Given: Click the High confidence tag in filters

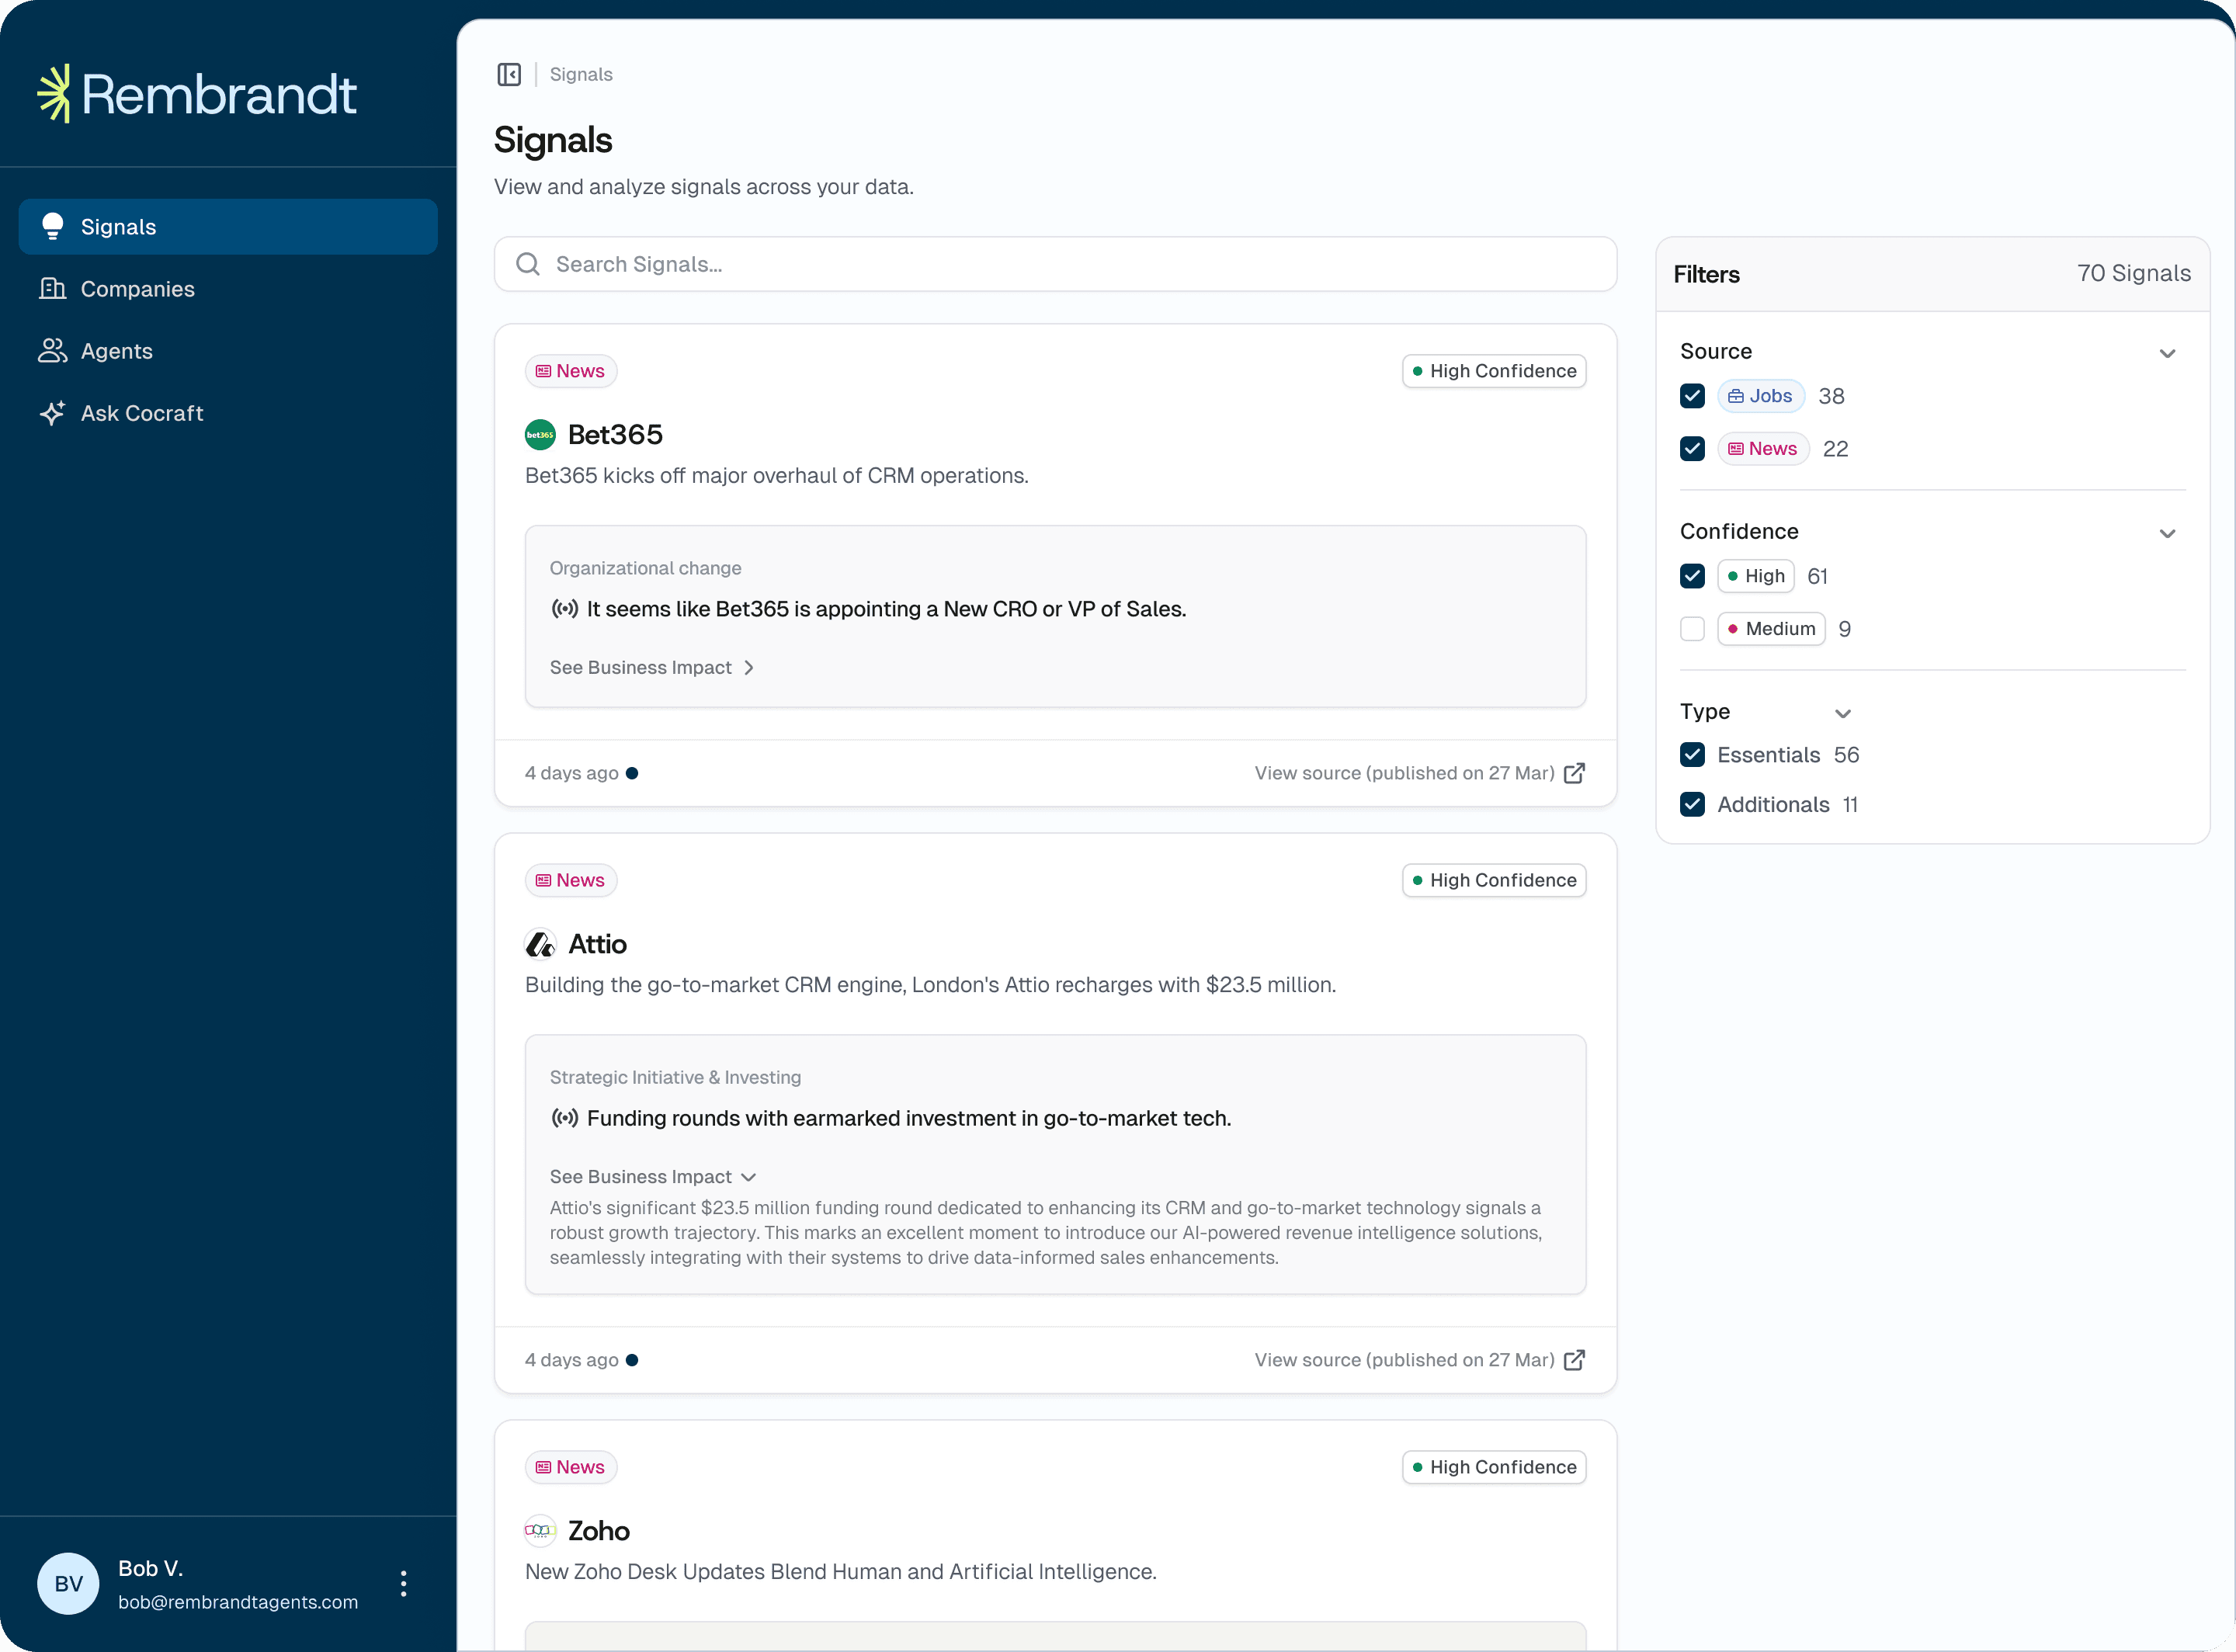Looking at the screenshot, I should [x=1756, y=576].
